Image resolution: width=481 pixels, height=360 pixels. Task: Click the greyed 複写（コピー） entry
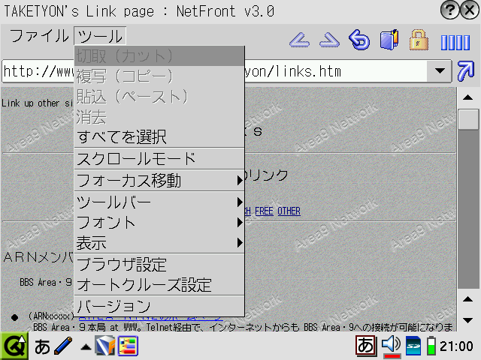click(159, 76)
